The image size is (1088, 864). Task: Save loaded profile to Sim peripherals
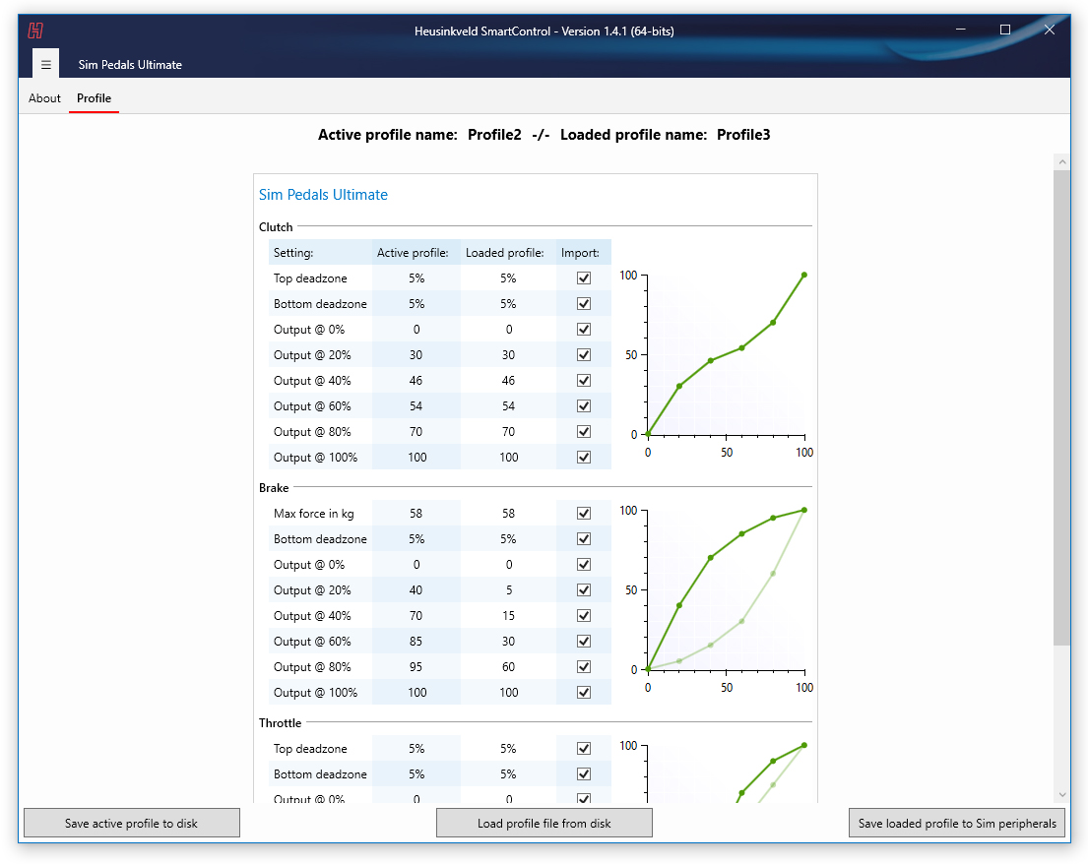pyautogui.click(x=957, y=823)
